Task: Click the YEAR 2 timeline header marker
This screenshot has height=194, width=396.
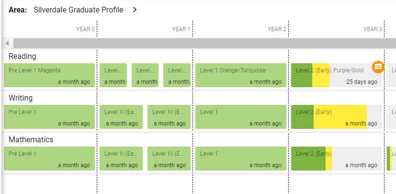Action: click(x=277, y=29)
